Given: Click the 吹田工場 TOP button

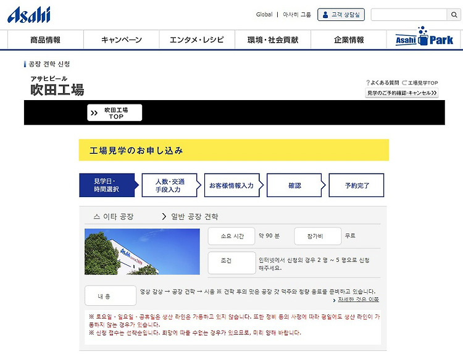Looking at the screenshot, I should click(x=115, y=112).
